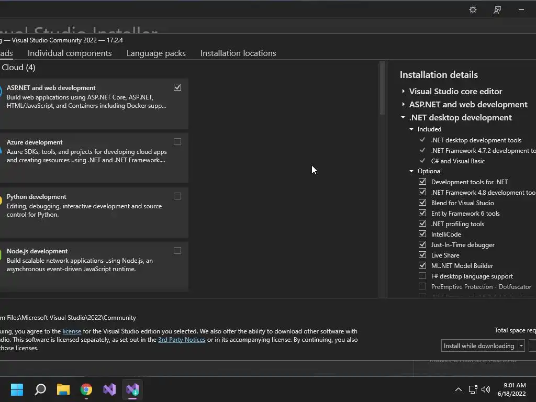Check F# desktop language support
The image size is (536, 402).
422,276
